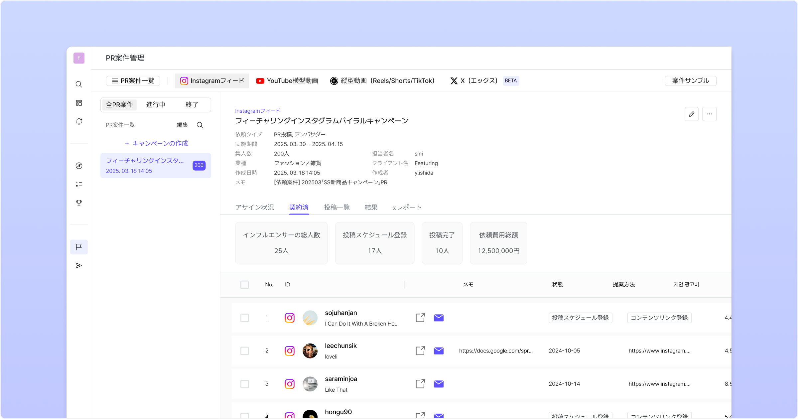Open the PR案件一覧 list menu button

[133, 81]
